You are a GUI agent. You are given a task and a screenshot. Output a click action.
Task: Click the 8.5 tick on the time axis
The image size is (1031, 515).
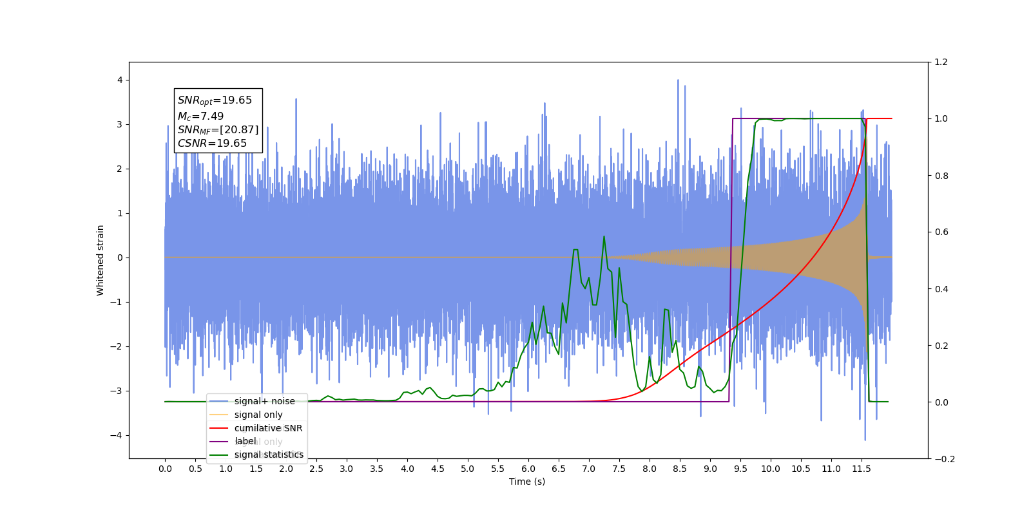click(x=680, y=469)
